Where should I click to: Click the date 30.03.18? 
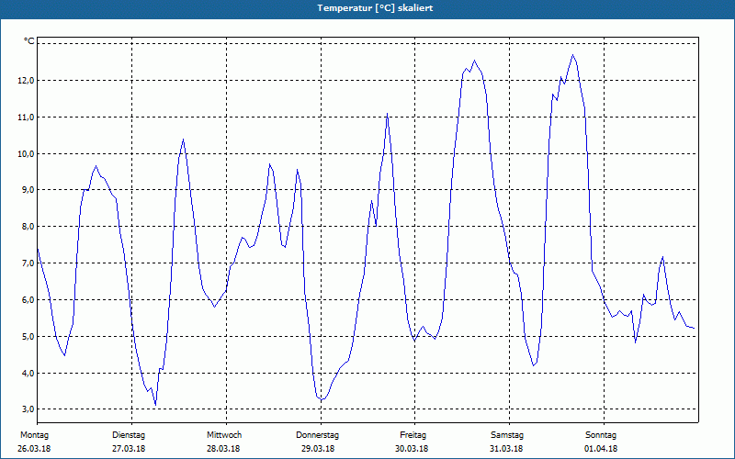point(412,449)
